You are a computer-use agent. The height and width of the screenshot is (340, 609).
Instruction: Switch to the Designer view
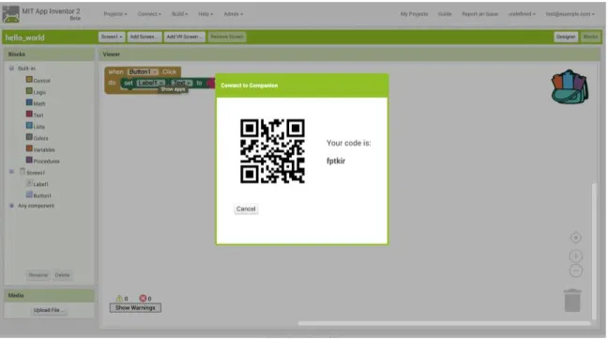566,37
